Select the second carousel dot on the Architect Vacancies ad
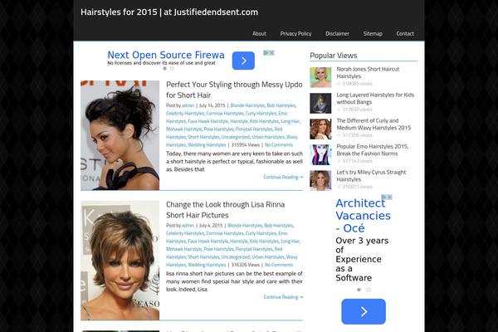 (368, 290)
